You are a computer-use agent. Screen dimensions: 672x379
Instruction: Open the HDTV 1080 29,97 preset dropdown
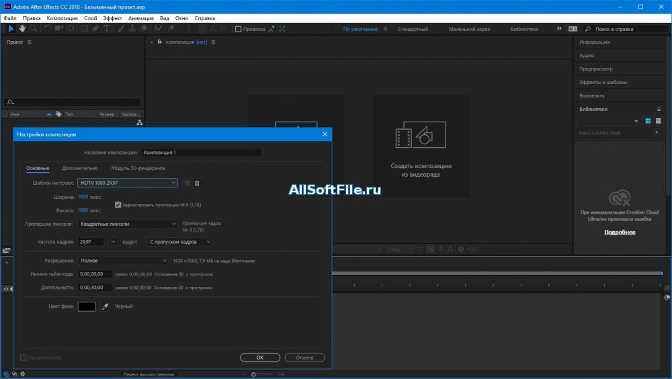[127, 183]
